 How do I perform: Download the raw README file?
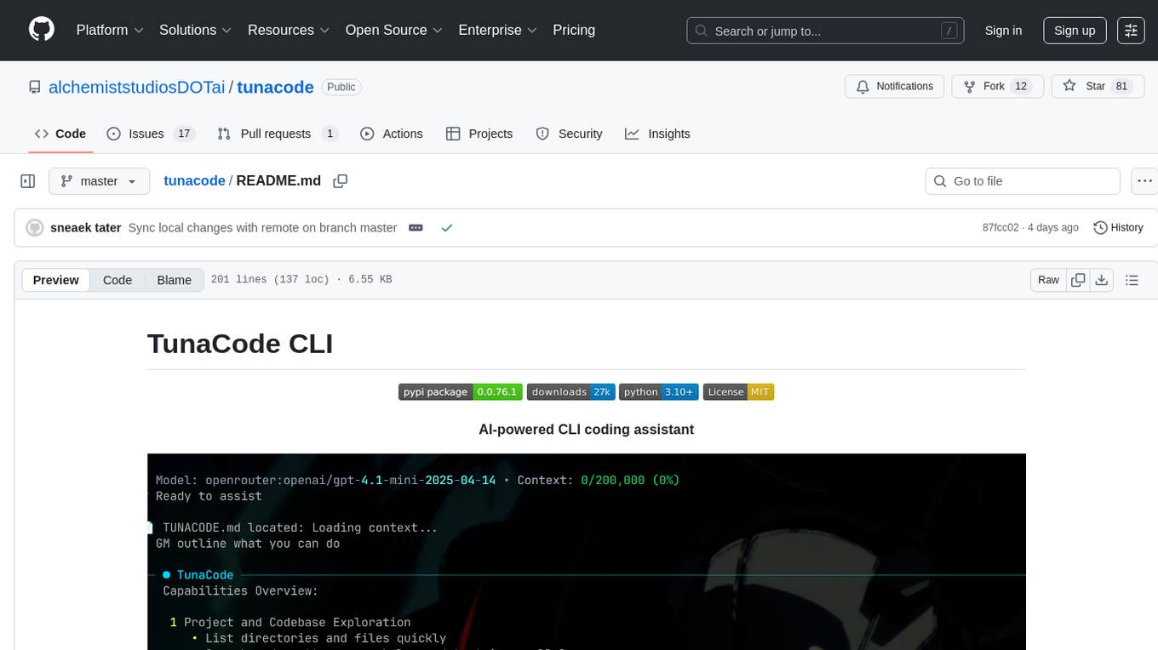1101,280
